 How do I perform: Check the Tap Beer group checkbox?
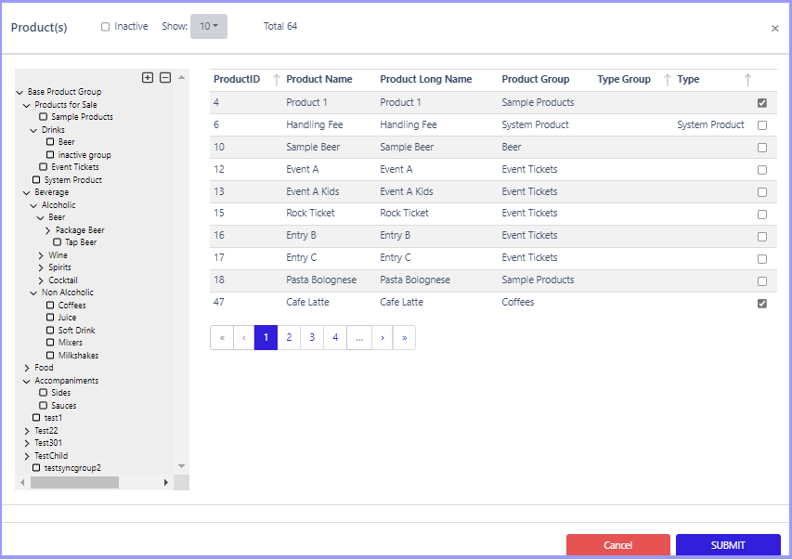click(x=57, y=242)
